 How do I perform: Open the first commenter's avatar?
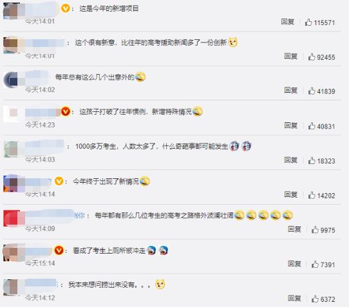click(12, 11)
